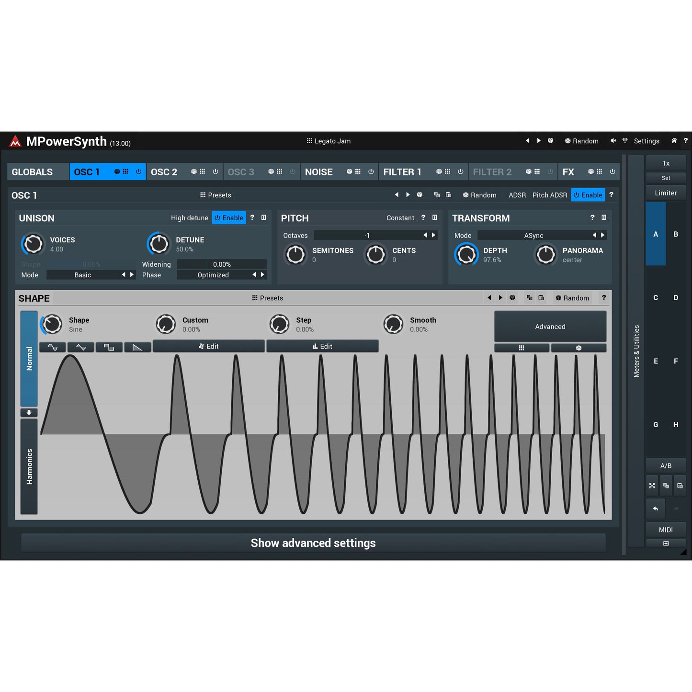Select the triangle waveform shape icon

point(80,347)
